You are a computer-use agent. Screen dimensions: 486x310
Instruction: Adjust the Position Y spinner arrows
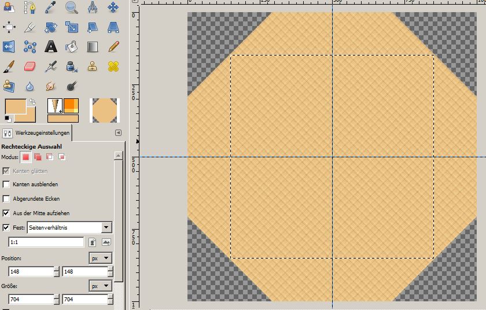pos(111,272)
